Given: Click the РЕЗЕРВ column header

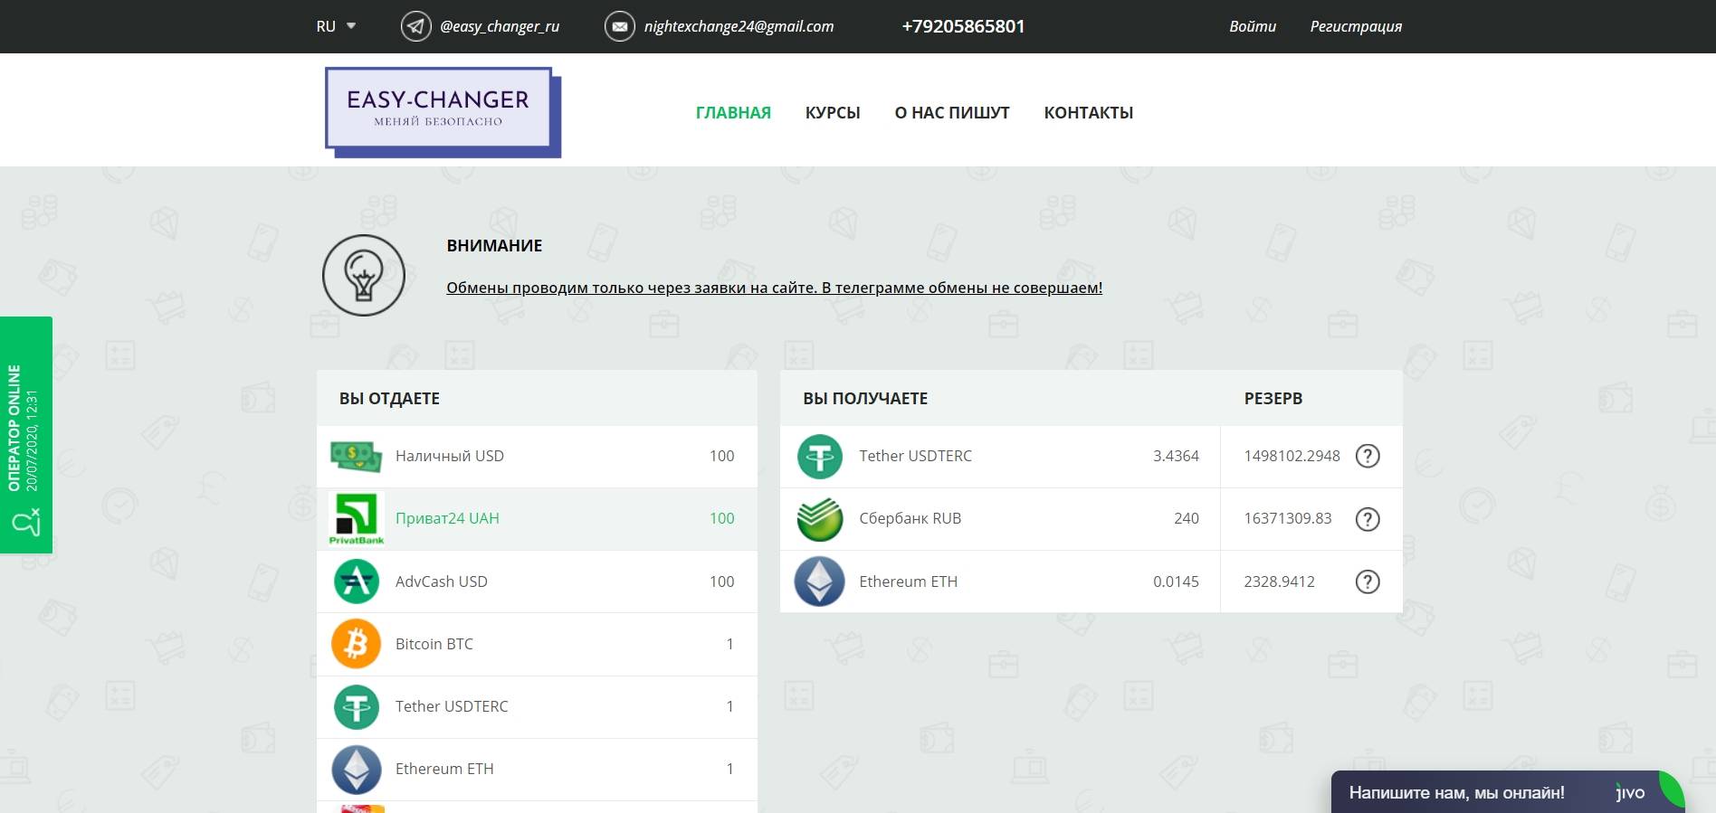Looking at the screenshot, I should (1273, 399).
